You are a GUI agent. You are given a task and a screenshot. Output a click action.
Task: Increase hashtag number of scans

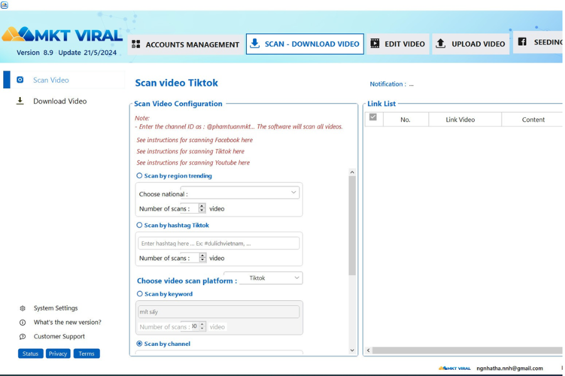coord(203,256)
